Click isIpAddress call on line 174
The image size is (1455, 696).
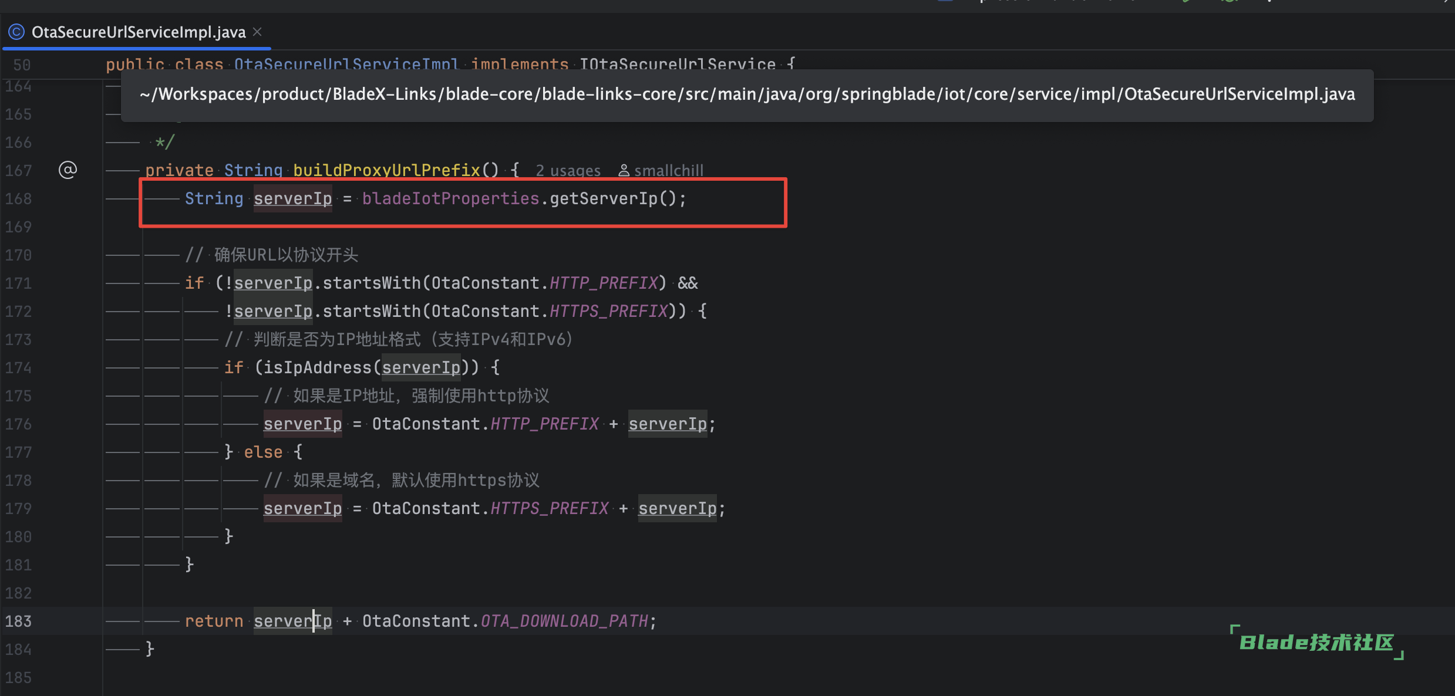(x=317, y=367)
